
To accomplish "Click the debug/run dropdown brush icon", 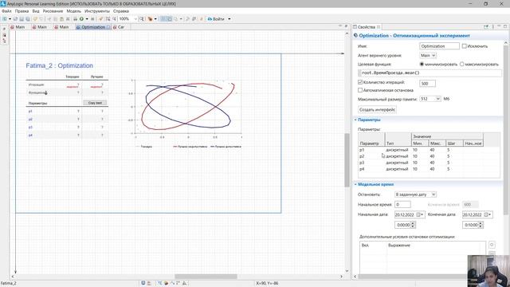I will 150,19.
